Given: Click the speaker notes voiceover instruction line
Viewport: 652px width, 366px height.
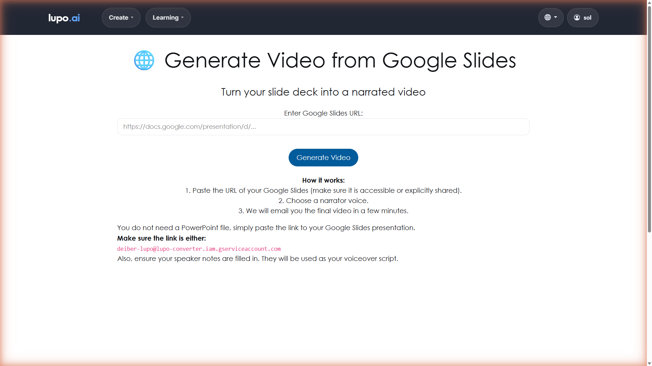Looking at the screenshot, I should [257, 259].
